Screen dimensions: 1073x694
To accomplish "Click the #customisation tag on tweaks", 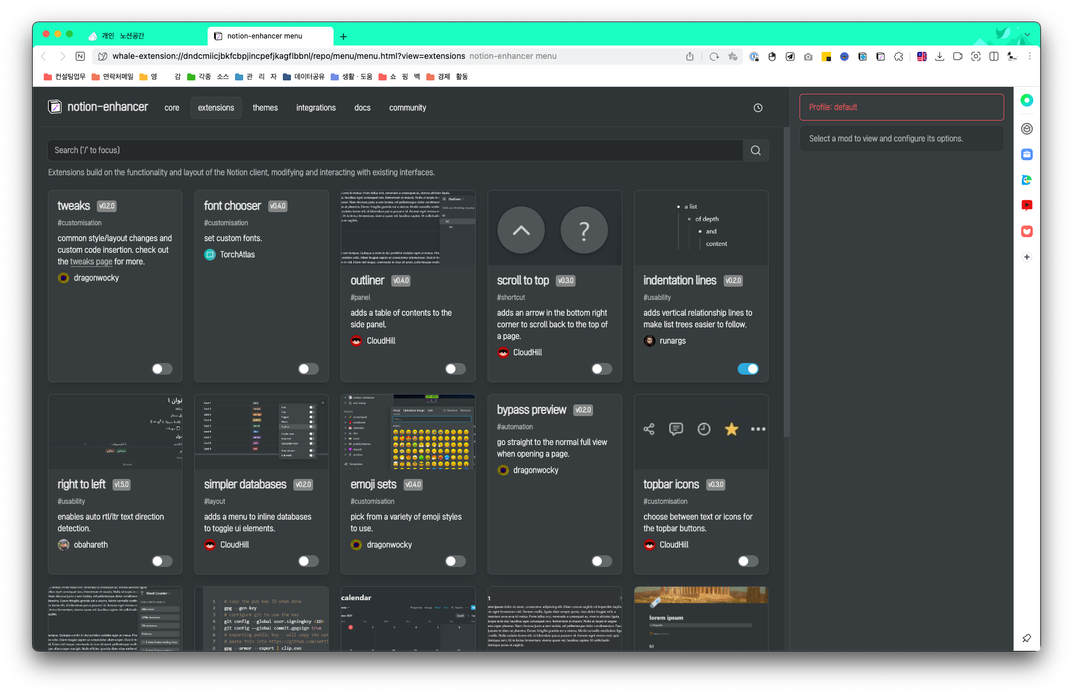I will pos(79,223).
